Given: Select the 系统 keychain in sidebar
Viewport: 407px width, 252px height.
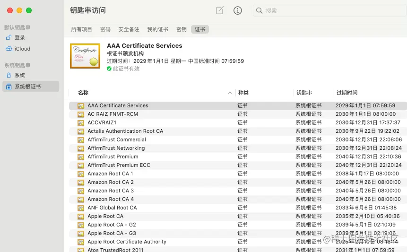Looking at the screenshot, I should pyautogui.click(x=31, y=75).
